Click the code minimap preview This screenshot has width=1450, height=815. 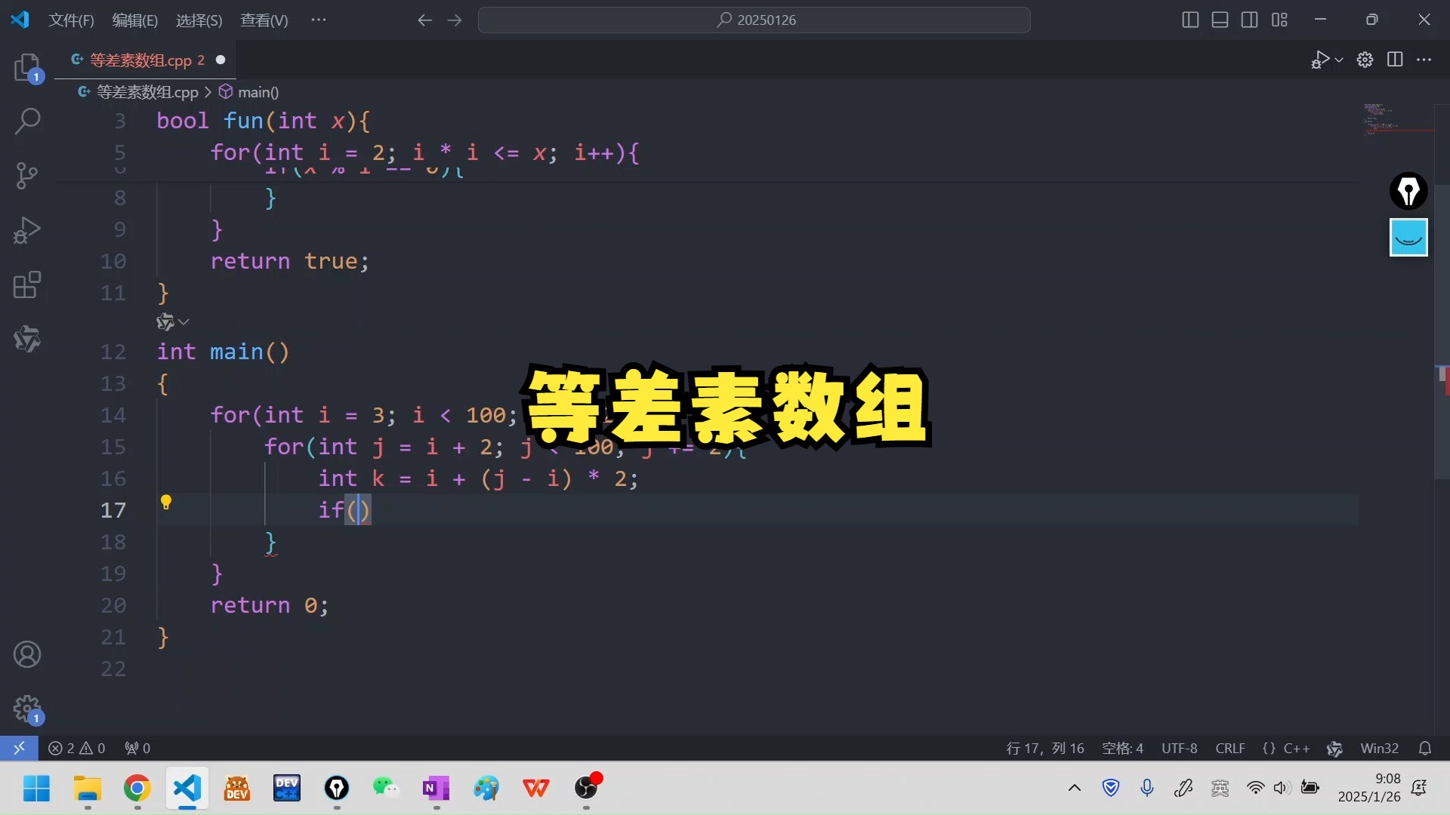pos(1397,119)
